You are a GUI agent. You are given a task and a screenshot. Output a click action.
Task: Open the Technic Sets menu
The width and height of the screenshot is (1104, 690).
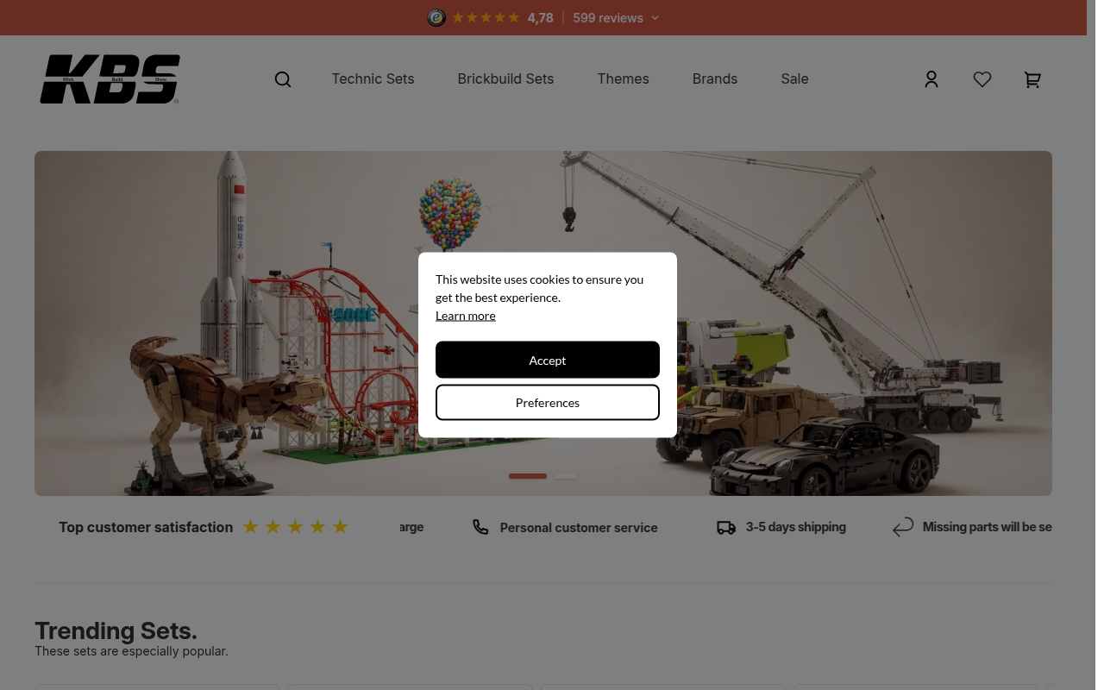(373, 78)
